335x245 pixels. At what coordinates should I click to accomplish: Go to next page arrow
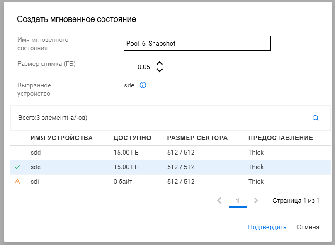click(x=256, y=201)
